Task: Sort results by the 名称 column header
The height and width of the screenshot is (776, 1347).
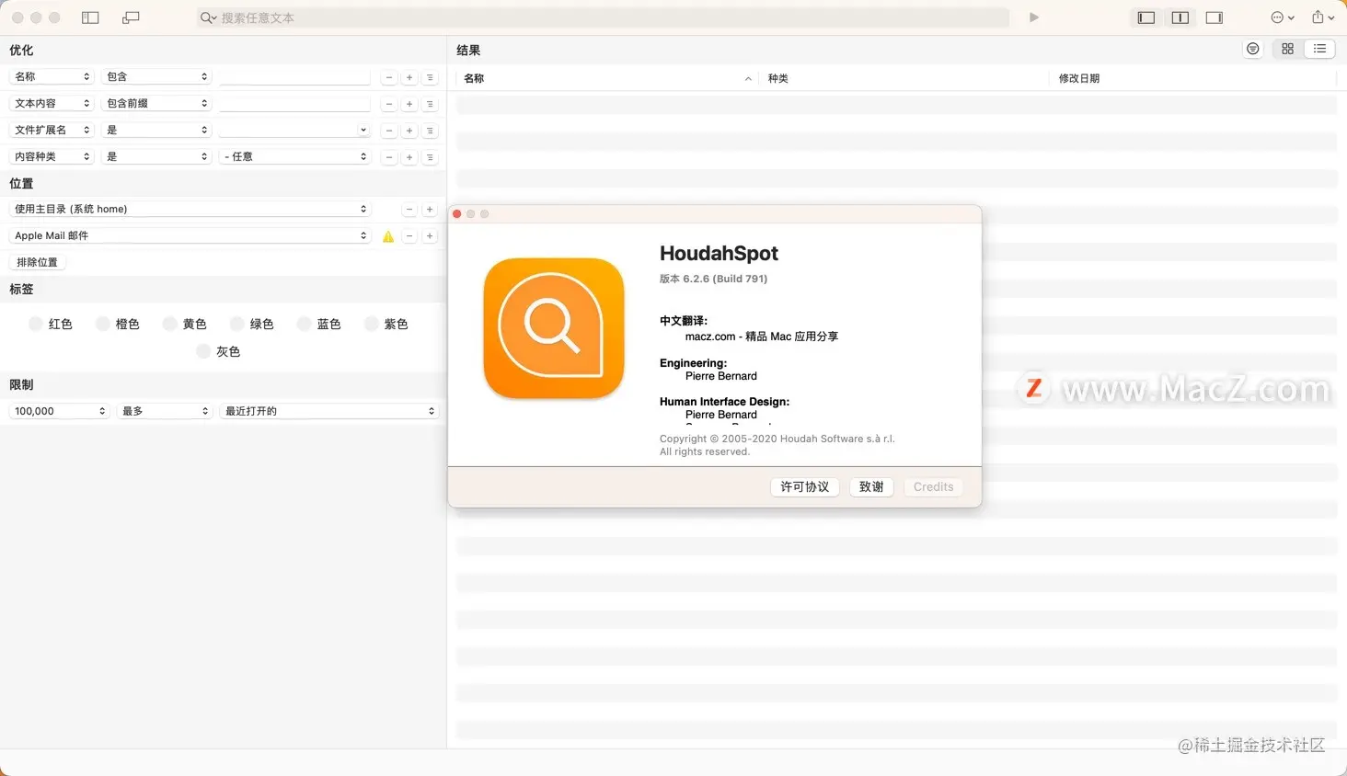Action: point(607,78)
